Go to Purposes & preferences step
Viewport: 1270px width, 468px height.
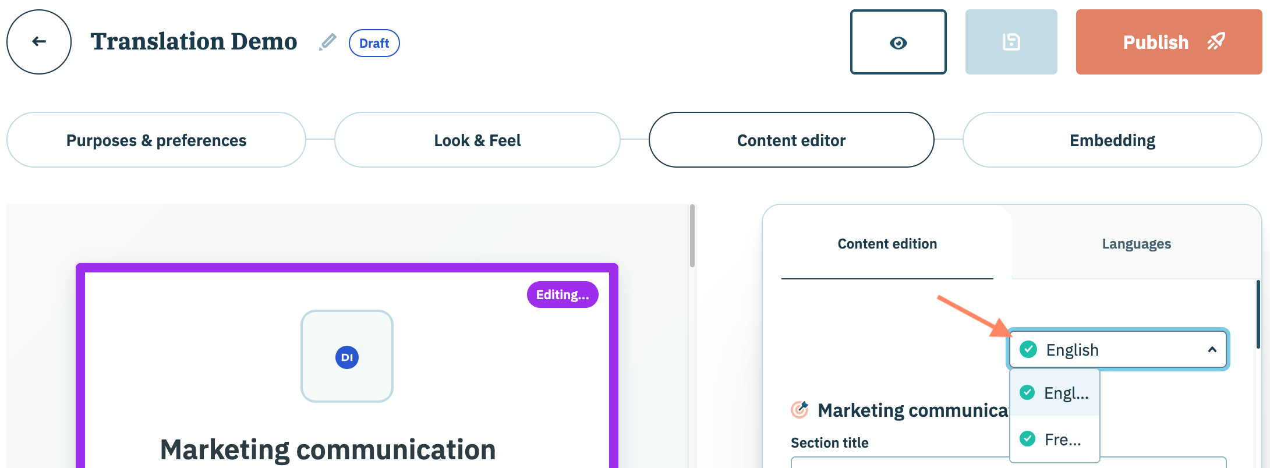click(156, 140)
